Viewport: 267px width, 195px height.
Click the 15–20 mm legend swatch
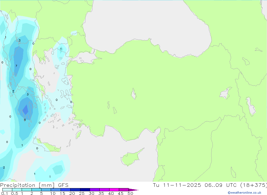(65, 190)
